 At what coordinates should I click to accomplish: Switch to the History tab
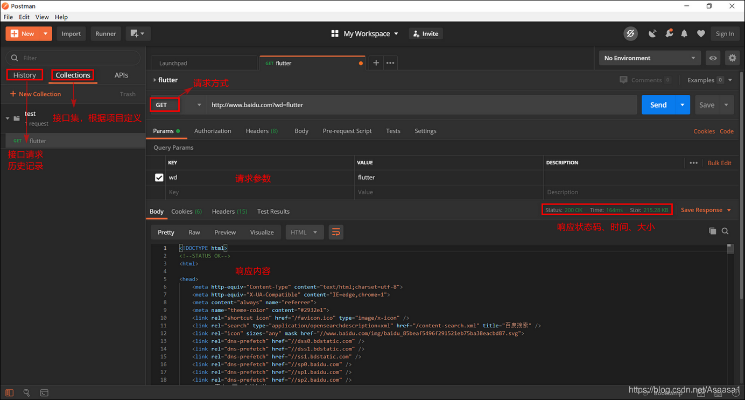[24, 75]
